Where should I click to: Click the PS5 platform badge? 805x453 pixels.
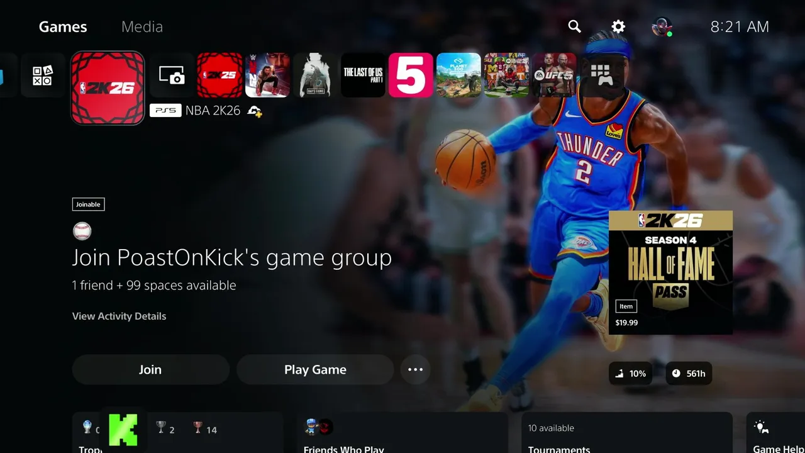tap(165, 111)
